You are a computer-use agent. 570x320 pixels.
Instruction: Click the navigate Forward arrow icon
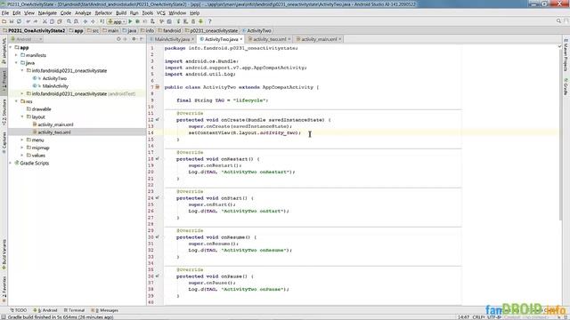[x=93, y=21]
